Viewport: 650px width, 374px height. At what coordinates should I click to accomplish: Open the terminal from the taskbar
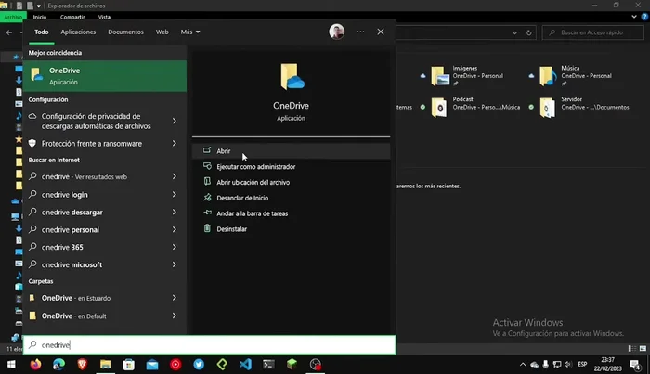268,364
